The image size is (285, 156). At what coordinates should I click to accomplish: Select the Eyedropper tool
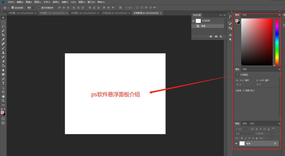click(x=3, y=39)
